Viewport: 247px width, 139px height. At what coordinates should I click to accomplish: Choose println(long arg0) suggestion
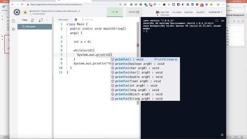point(145,90)
